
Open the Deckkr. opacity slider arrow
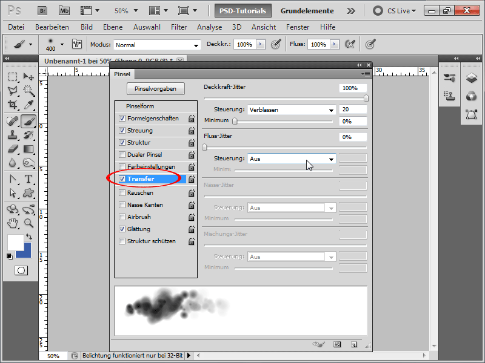coord(261,44)
